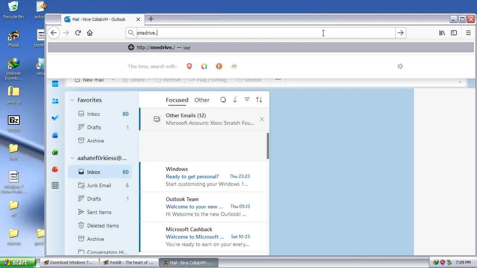Screen dimensions: 477x268
Task: Open the sort up-down arrows icon
Action: (259, 100)
